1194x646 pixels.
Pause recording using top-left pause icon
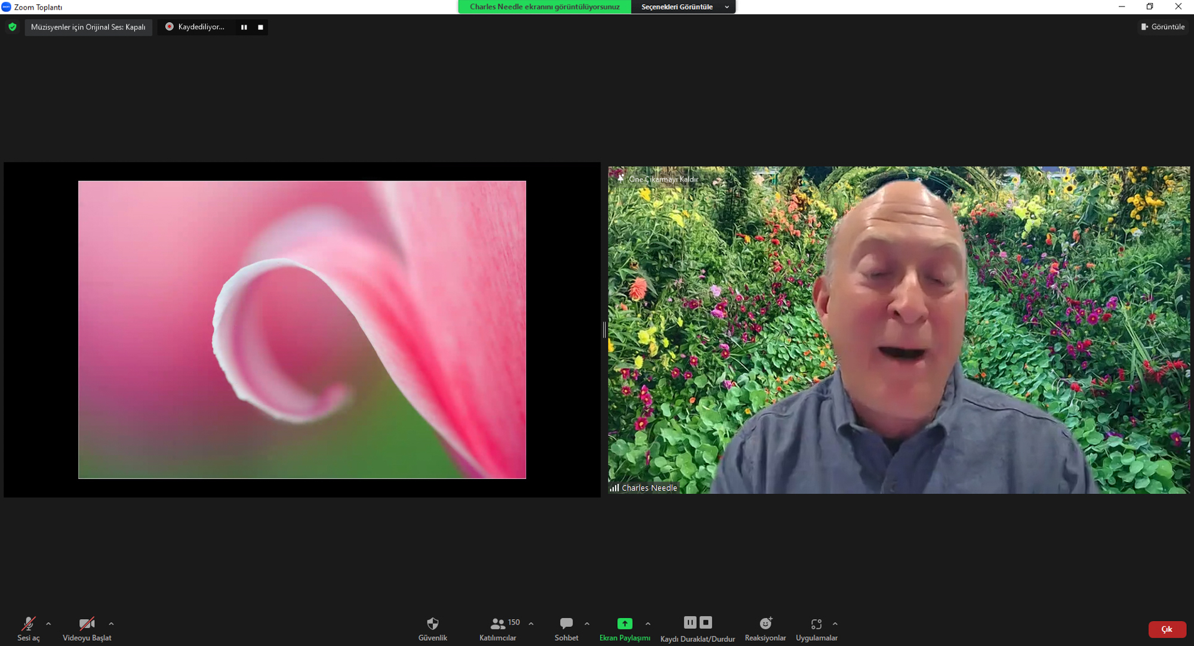click(244, 27)
